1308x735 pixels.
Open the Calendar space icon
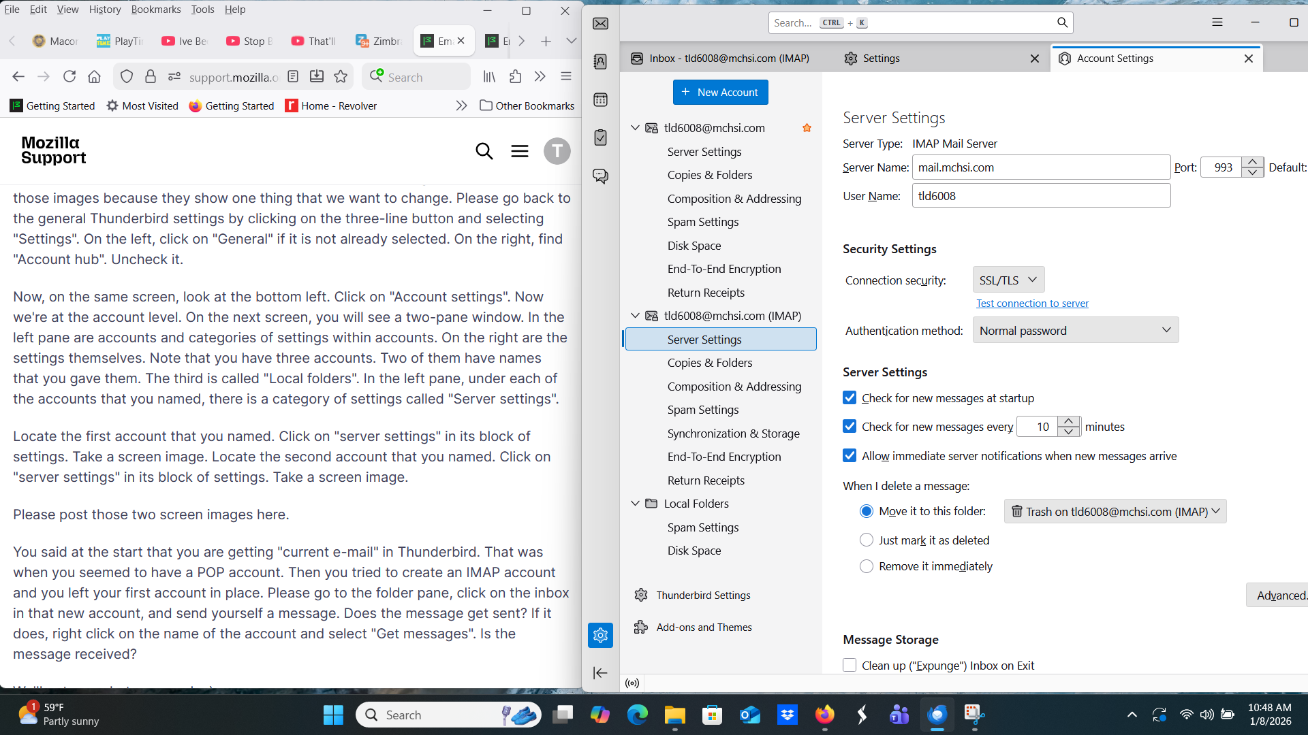[600, 100]
